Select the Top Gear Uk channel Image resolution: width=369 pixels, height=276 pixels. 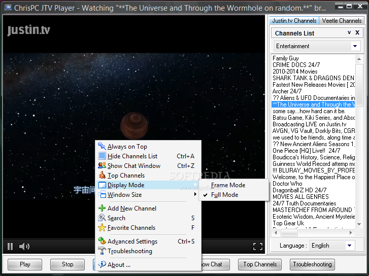(x=314, y=223)
